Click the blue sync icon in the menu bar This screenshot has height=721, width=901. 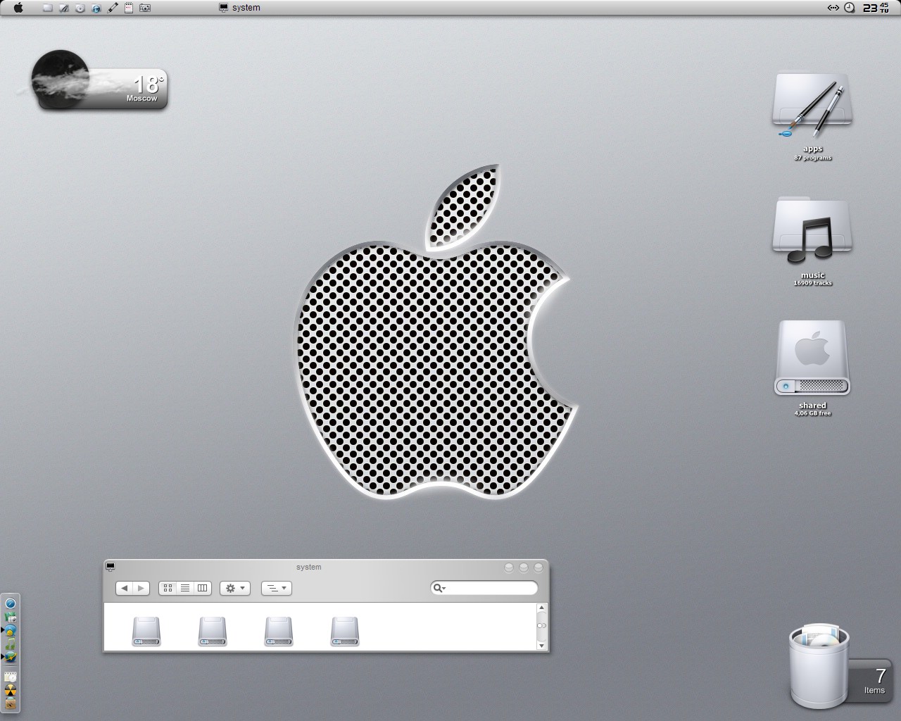click(x=96, y=8)
